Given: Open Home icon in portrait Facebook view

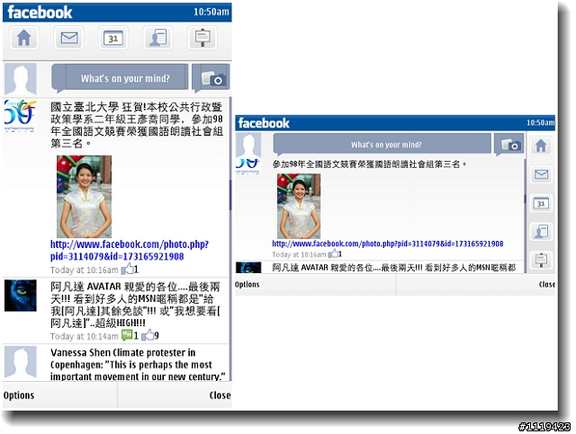Looking at the screenshot, I should [x=24, y=38].
